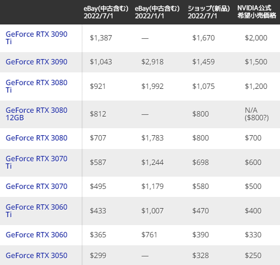Open the GeForce RTX 3090 Ti link

[36, 38]
